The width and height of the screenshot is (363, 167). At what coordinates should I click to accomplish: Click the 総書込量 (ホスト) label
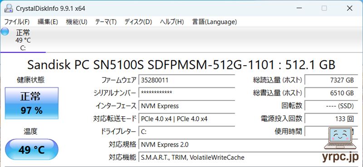278,93
